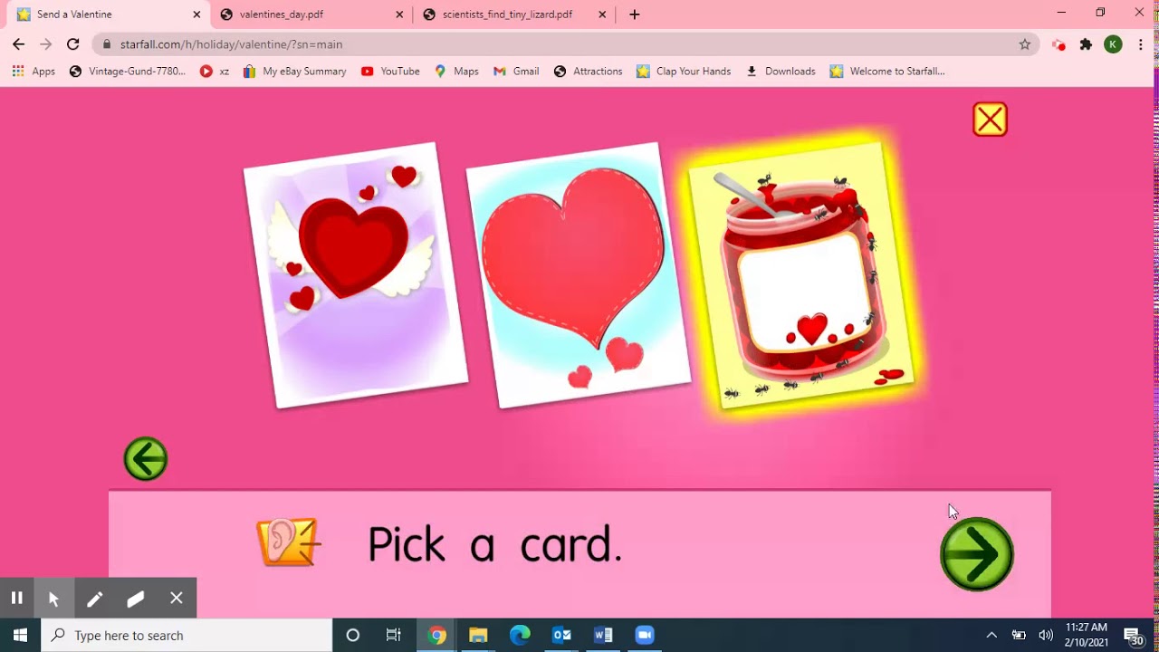Switch to the scientists_find_tiny_lizard.pdf tab
1159x652 pixels.
click(x=514, y=14)
